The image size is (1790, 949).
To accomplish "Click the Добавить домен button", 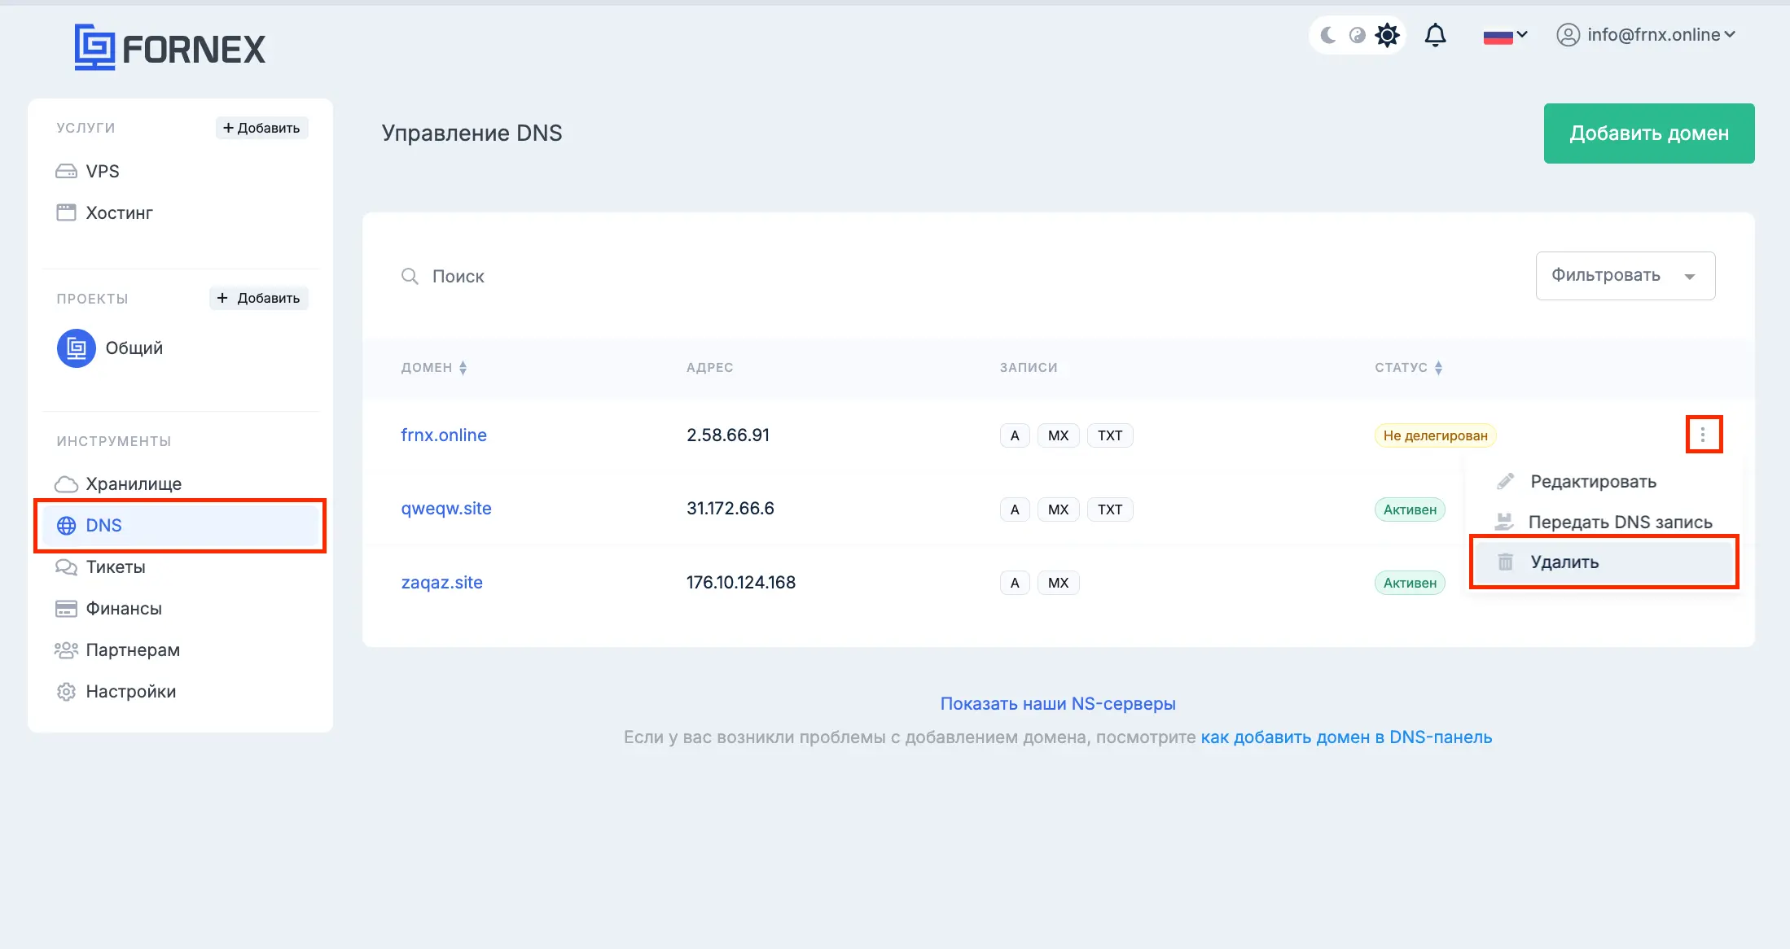I will coord(1649,133).
